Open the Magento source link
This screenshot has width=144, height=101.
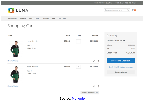point(78,98)
